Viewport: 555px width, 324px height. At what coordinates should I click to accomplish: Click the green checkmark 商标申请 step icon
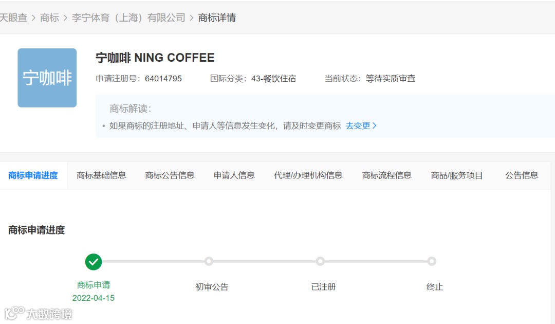[x=94, y=262]
